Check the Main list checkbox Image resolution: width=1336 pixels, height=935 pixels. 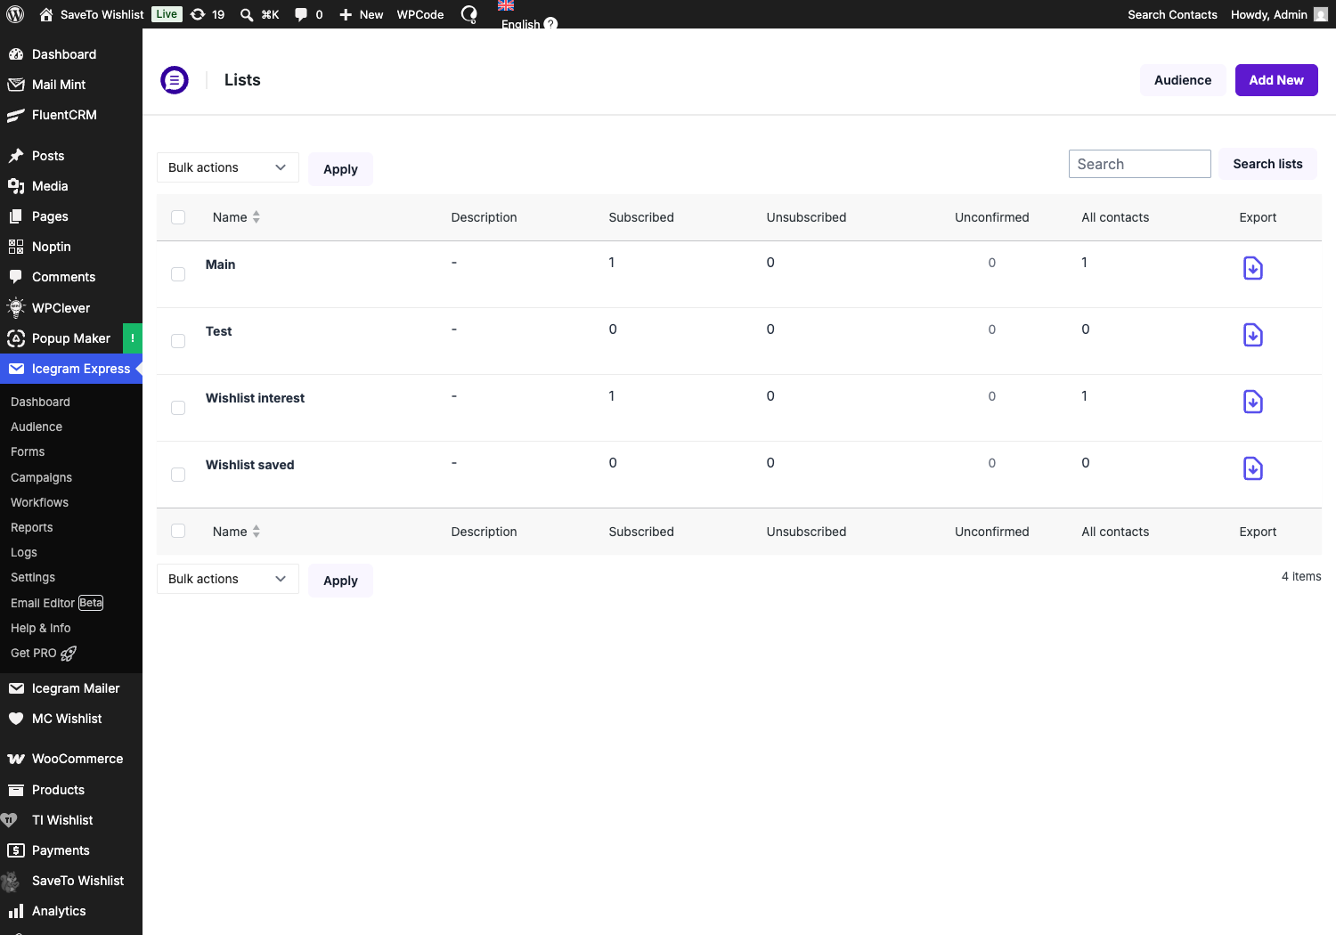(x=178, y=274)
